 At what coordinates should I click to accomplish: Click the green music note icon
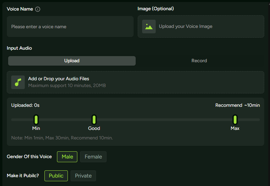tap(18, 82)
